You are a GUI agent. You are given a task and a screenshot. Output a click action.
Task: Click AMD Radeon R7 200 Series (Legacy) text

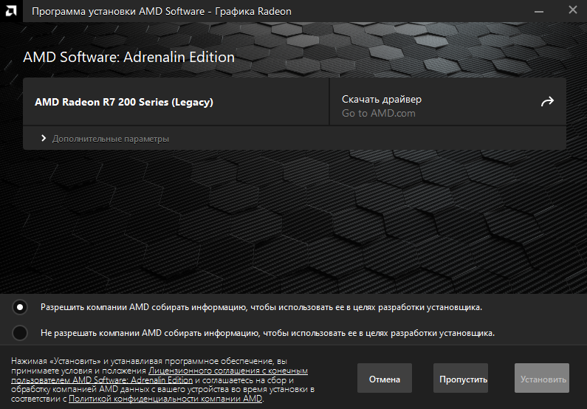tap(124, 102)
